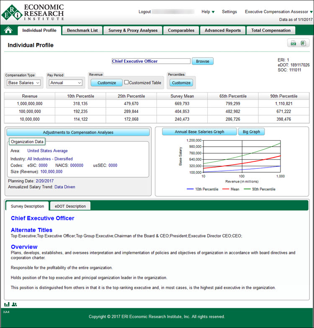Image resolution: width=314 pixels, height=328 pixels.
Task: Switch to the Benchmark List tab
Action: pyautogui.click(x=82, y=30)
